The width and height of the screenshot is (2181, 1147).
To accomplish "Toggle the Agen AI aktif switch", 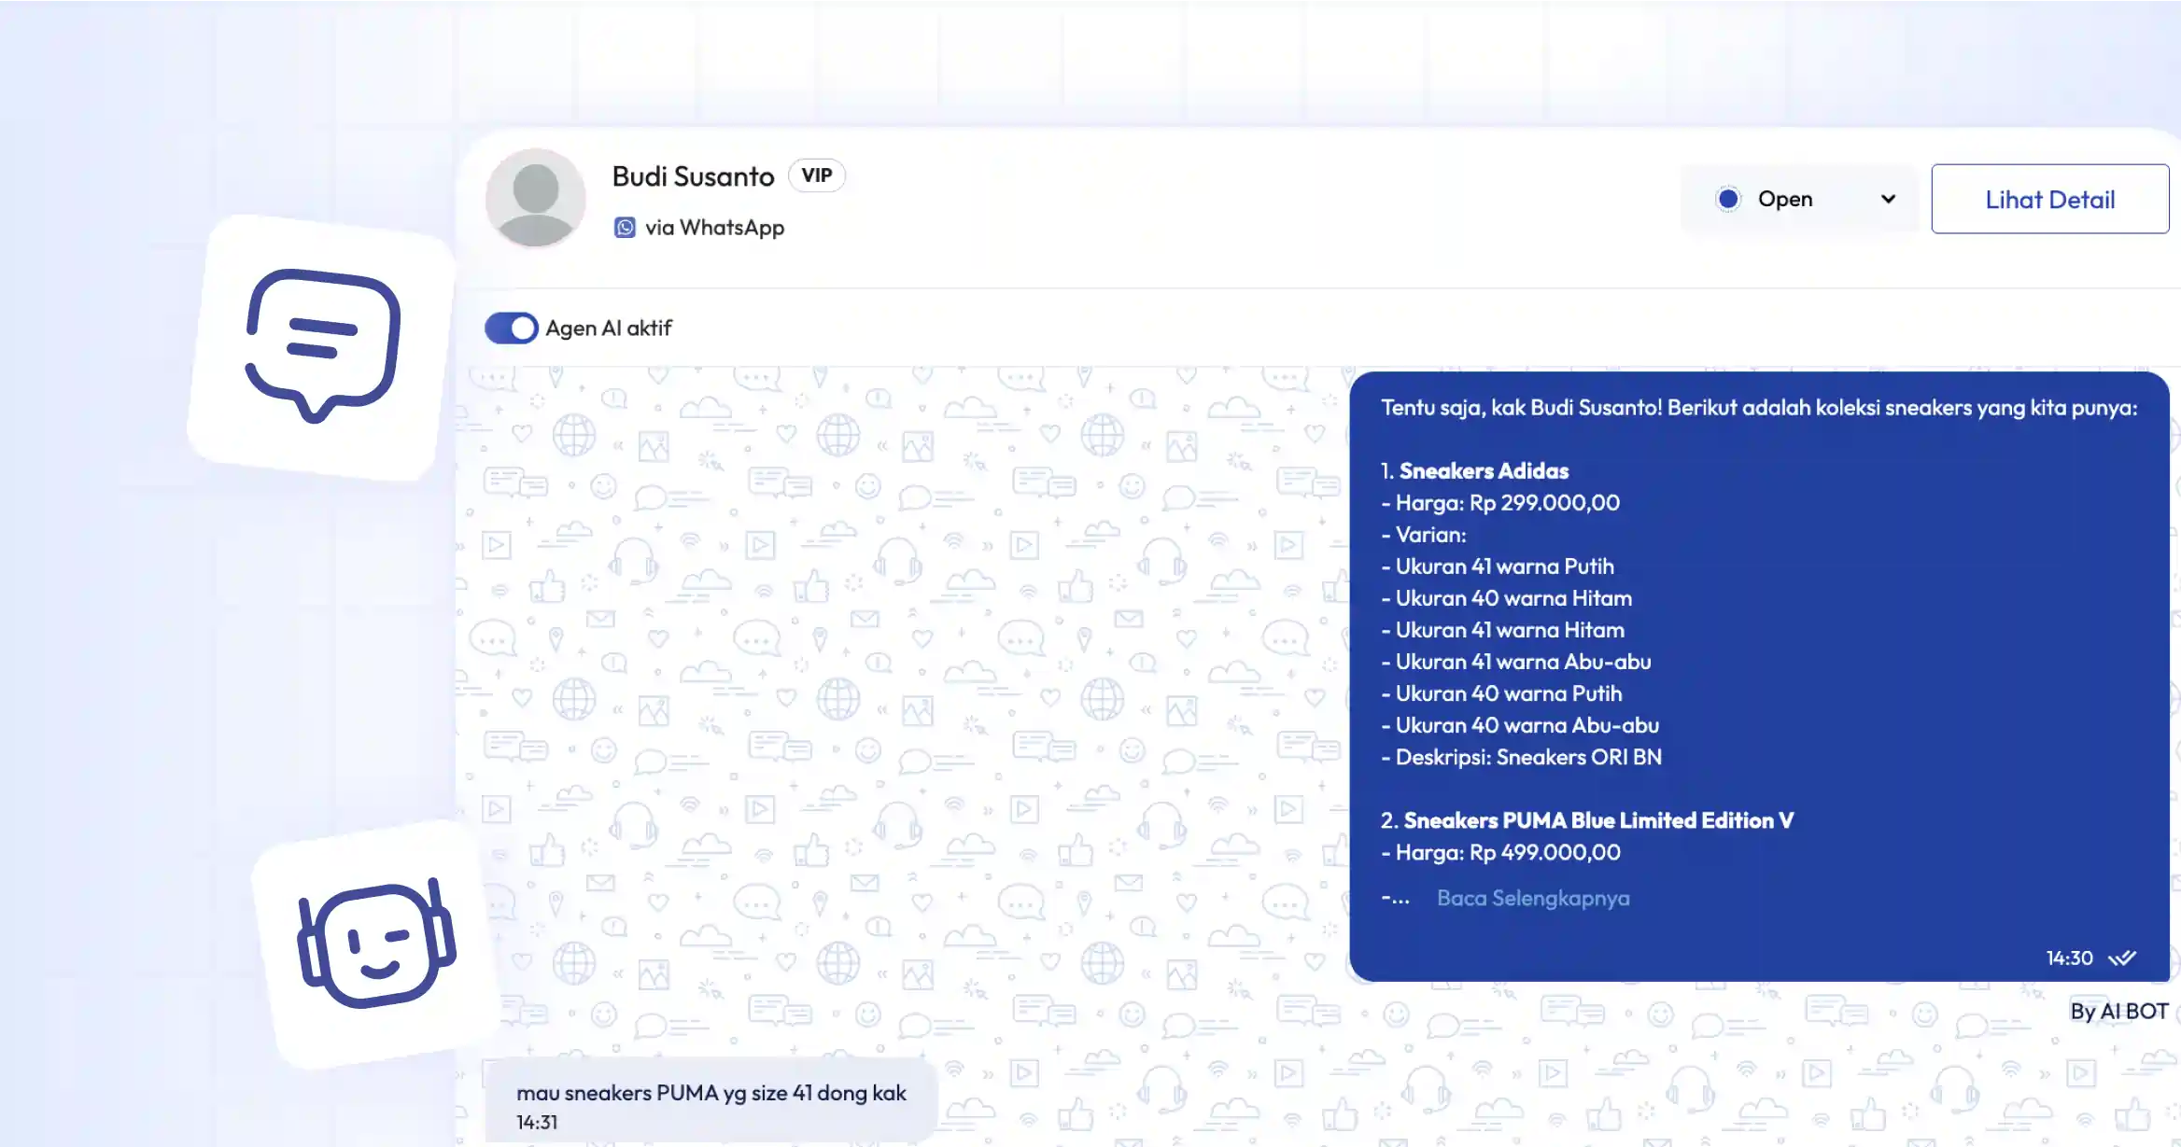I will (511, 329).
